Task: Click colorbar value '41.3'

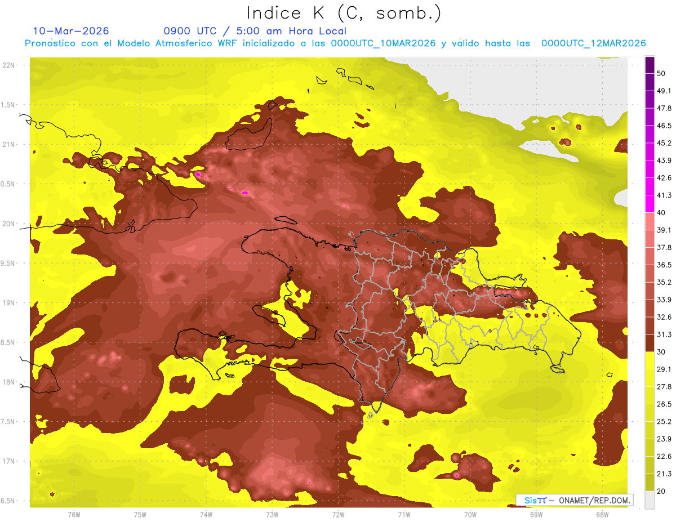Action: click(x=665, y=195)
